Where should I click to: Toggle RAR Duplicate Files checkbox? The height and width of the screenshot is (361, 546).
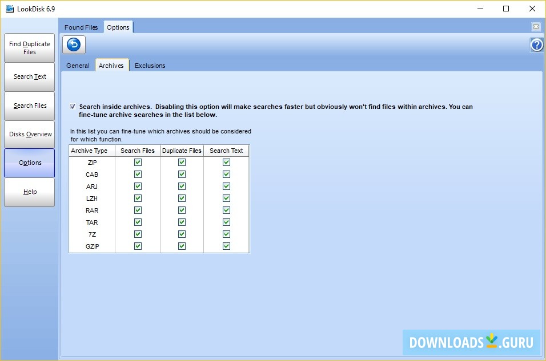(182, 210)
